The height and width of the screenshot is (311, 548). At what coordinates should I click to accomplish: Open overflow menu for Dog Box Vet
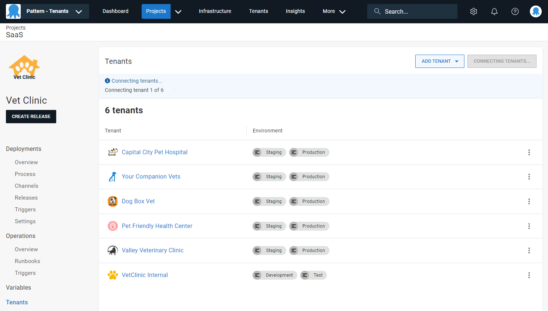[529, 201]
